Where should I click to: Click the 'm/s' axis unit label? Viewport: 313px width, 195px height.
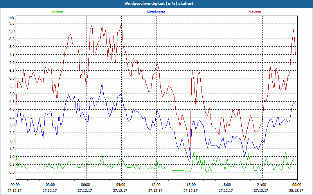pyautogui.click(x=12, y=18)
